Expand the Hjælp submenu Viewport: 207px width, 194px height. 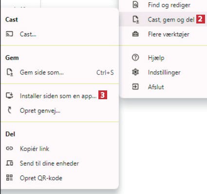coord(163,58)
